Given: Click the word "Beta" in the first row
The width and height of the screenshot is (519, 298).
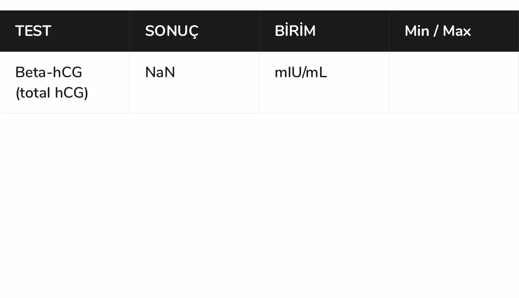Looking at the screenshot, I should click(31, 73).
